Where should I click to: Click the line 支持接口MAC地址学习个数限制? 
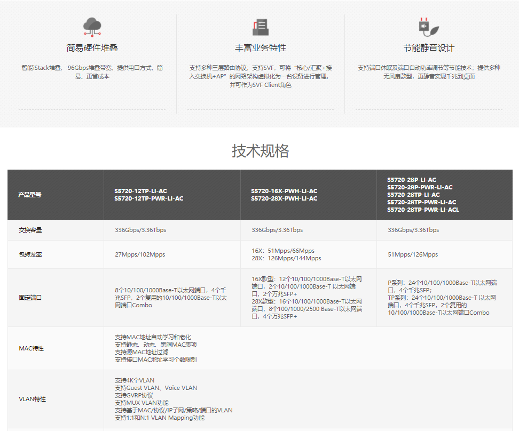point(156,360)
